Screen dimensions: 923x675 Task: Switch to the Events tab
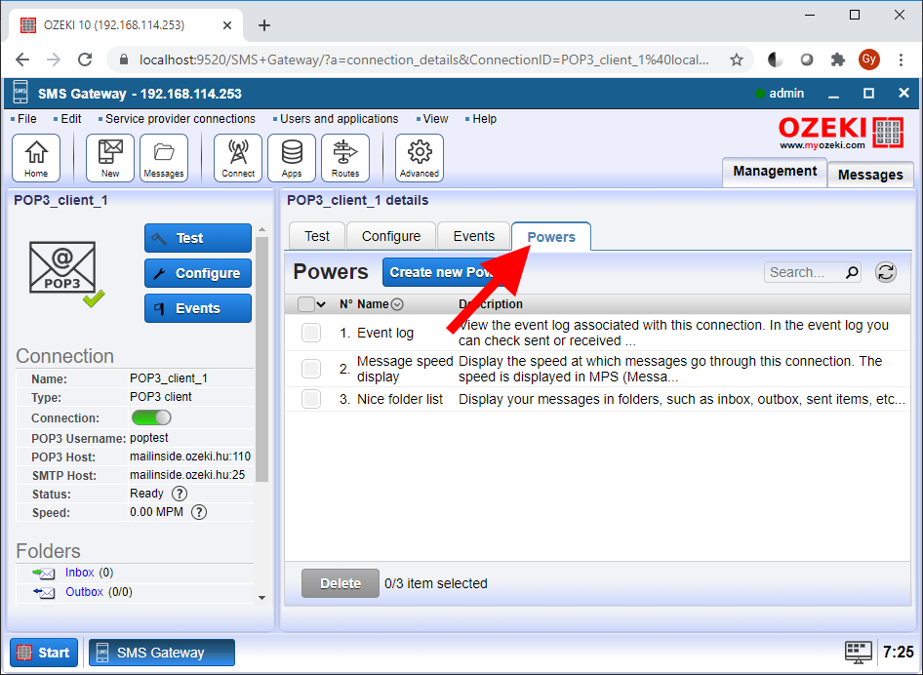coord(474,236)
